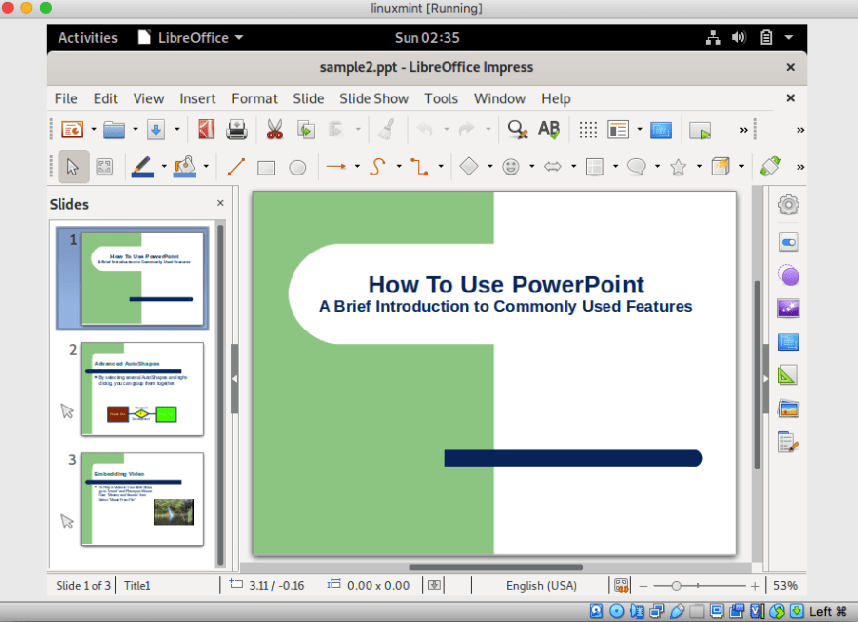Image resolution: width=858 pixels, height=622 pixels.
Task: Click the Copy icon
Action: (306, 130)
